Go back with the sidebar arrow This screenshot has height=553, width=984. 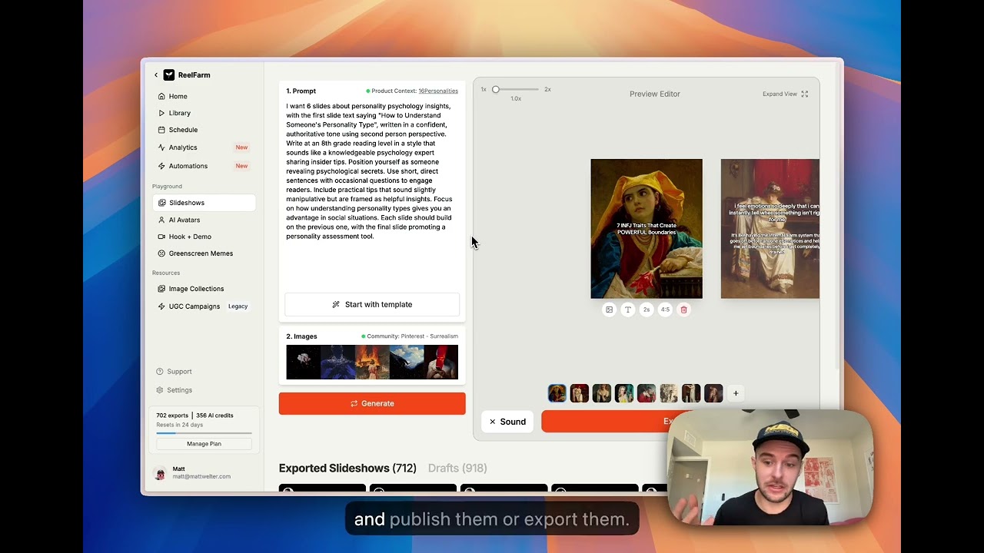[x=156, y=75]
